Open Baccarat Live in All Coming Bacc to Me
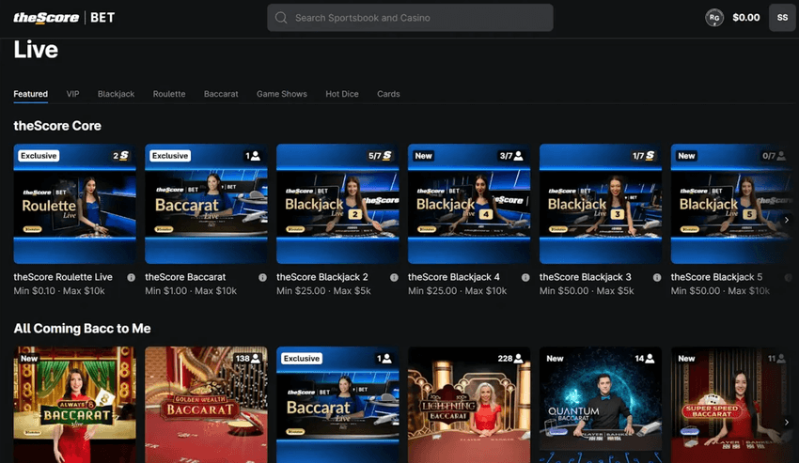Viewport: 799px width, 463px height. 337,405
